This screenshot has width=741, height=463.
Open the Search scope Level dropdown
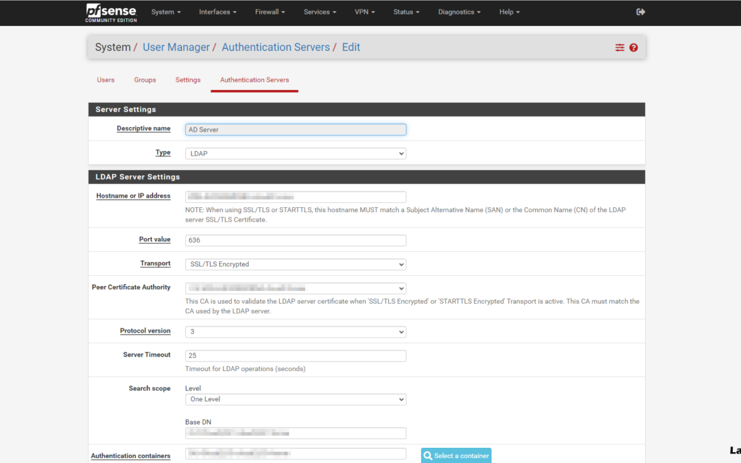pyautogui.click(x=295, y=399)
